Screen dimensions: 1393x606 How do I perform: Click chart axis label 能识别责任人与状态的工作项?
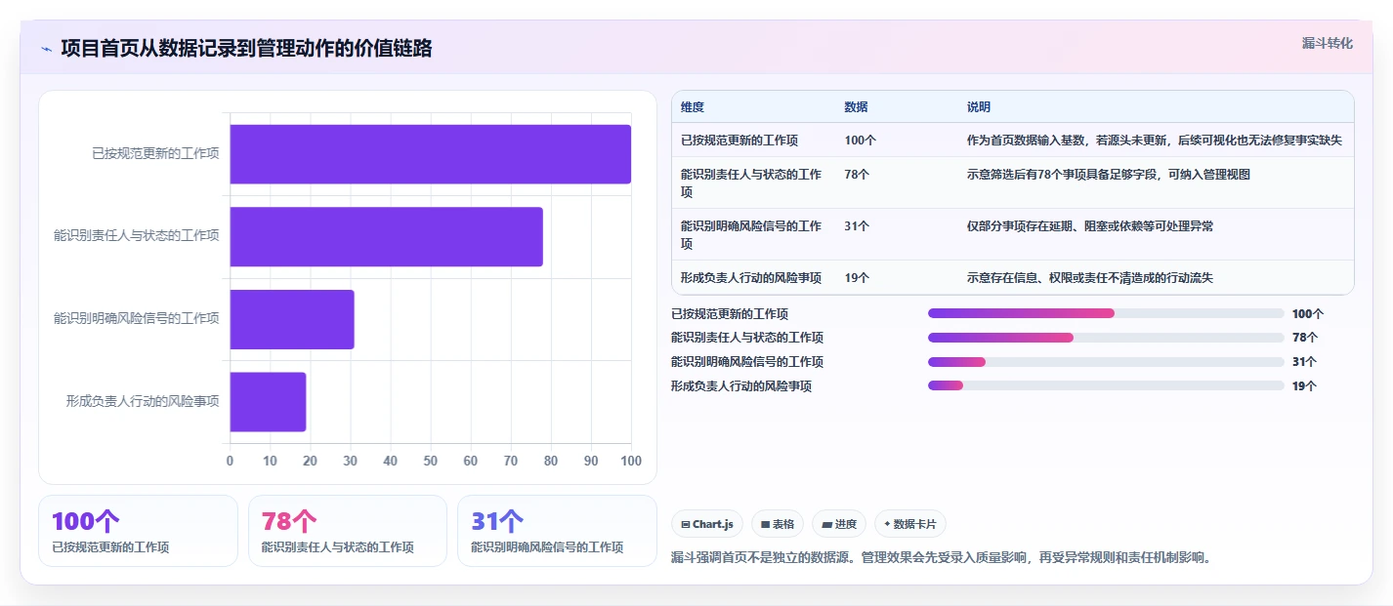coord(137,235)
